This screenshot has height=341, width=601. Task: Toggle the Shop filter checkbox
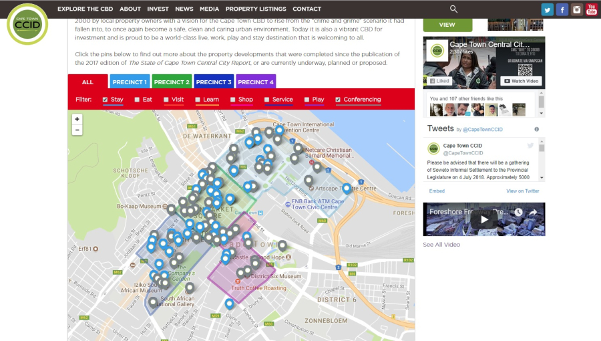click(232, 100)
